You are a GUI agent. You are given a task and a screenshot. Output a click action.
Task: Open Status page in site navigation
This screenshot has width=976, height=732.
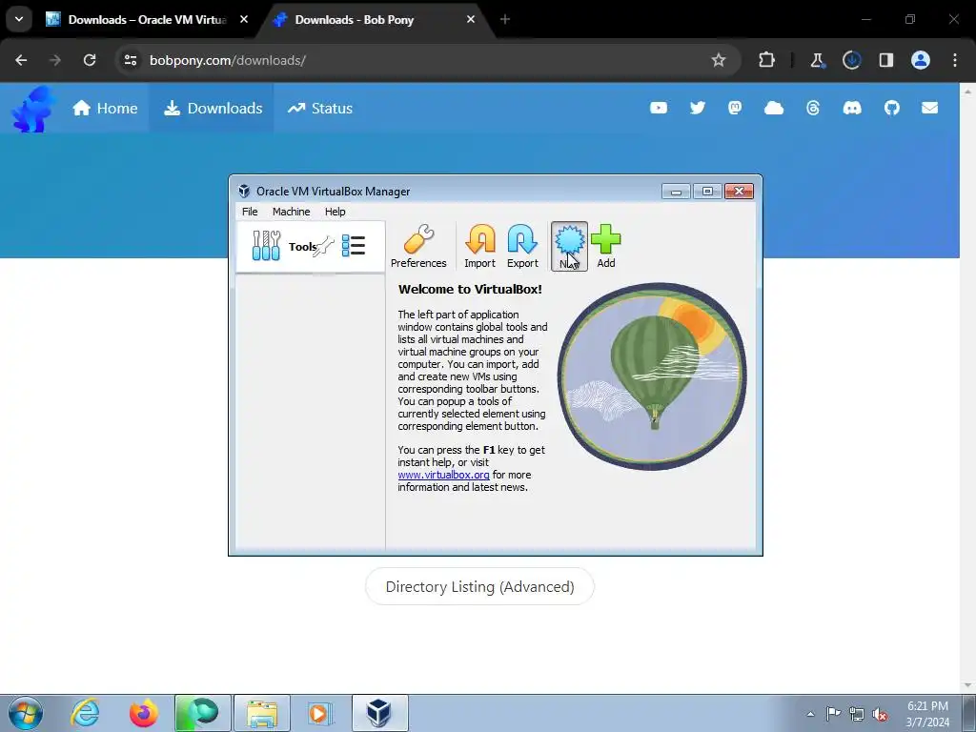[320, 109]
